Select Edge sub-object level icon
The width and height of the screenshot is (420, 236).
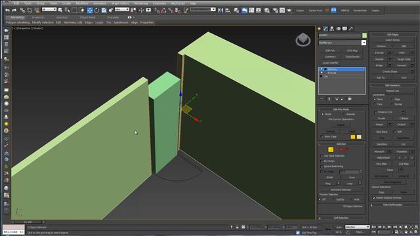(331, 149)
